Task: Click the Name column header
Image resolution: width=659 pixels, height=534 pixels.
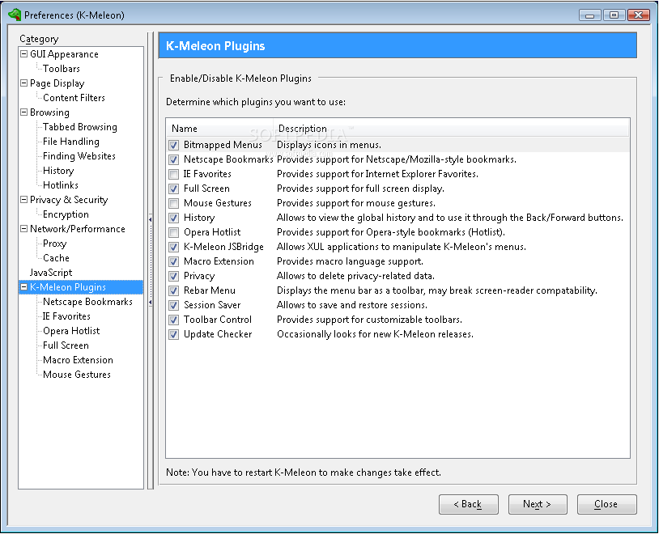Action: point(219,128)
